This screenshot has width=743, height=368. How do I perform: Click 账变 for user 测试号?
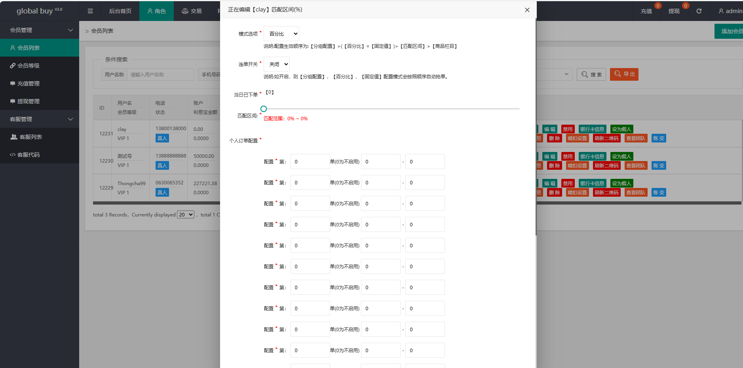[x=659, y=165]
